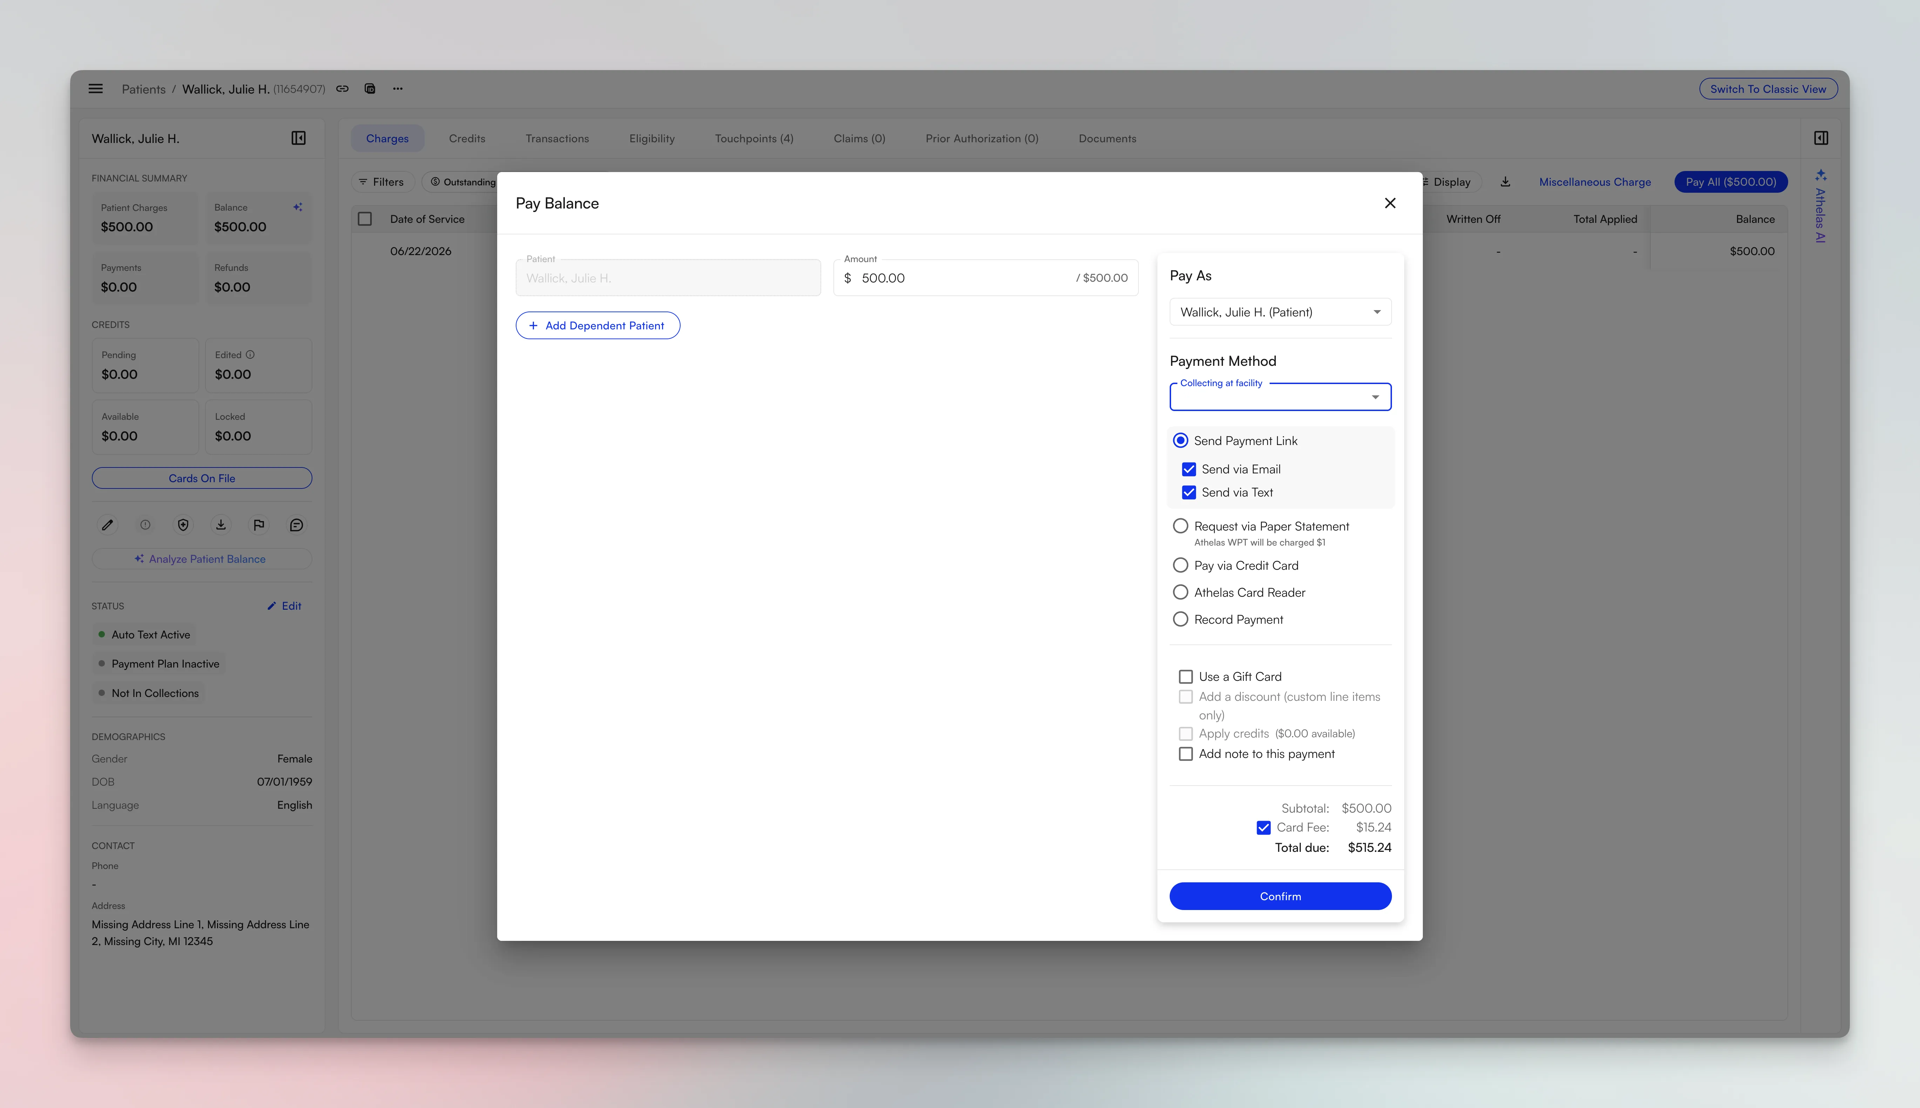Close the Pay Balance dialog
Screen dimensions: 1920x1108
click(1390, 203)
